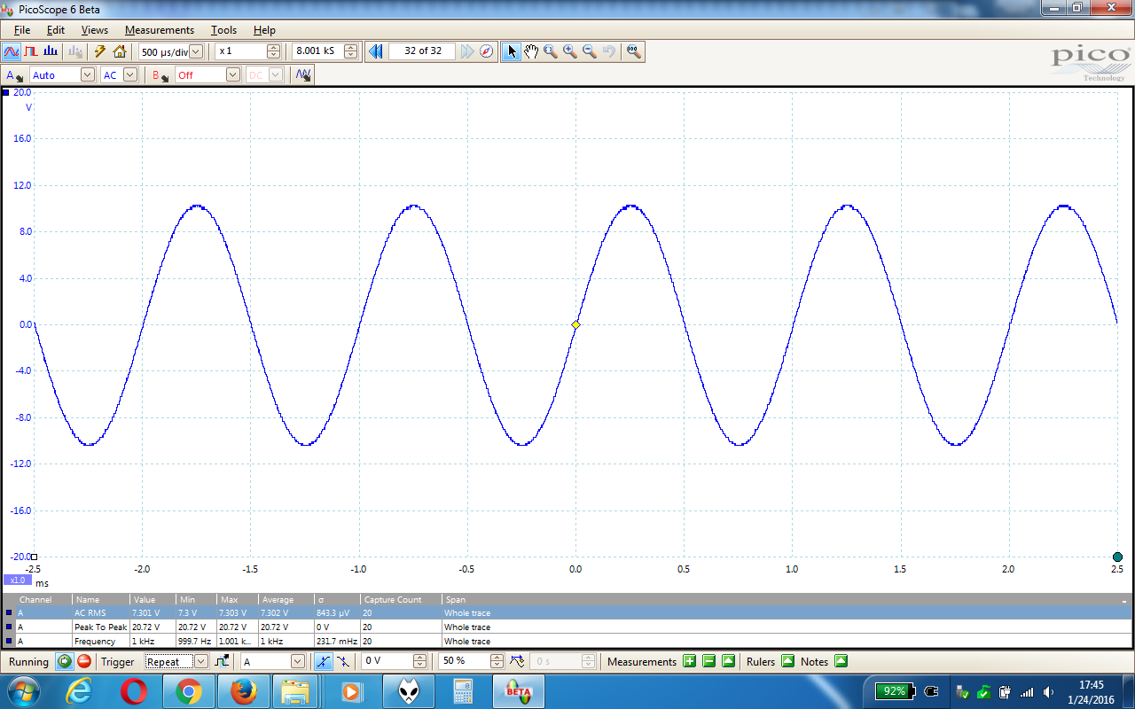Viewport: 1135px width, 709px height.
Task: Click the x1.0 axis scale button
Action: click(16, 580)
